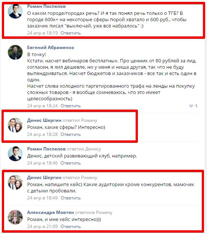The height and width of the screenshot is (234, 207).
Task: Click the 'ответил Денису' reply reference
Action: pyautogui.click(x=84, y=149)
